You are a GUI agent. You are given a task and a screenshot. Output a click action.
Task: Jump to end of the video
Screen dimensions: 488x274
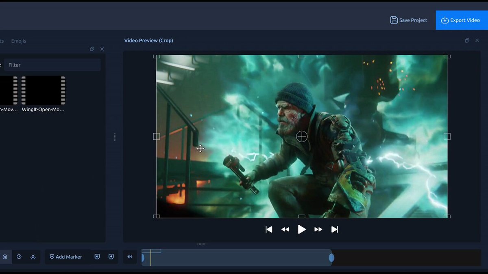pyautogui.click(x=335, y=229)
